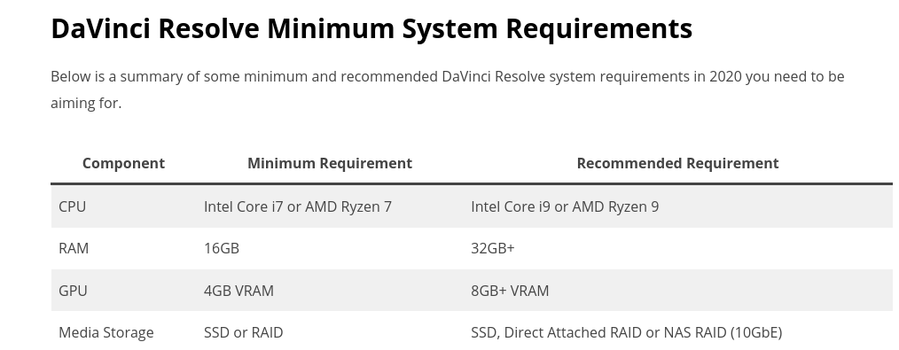Viewport: 899px width, 350px height.
Task: Select the CPU row label
Action: [x=72, y=206]
